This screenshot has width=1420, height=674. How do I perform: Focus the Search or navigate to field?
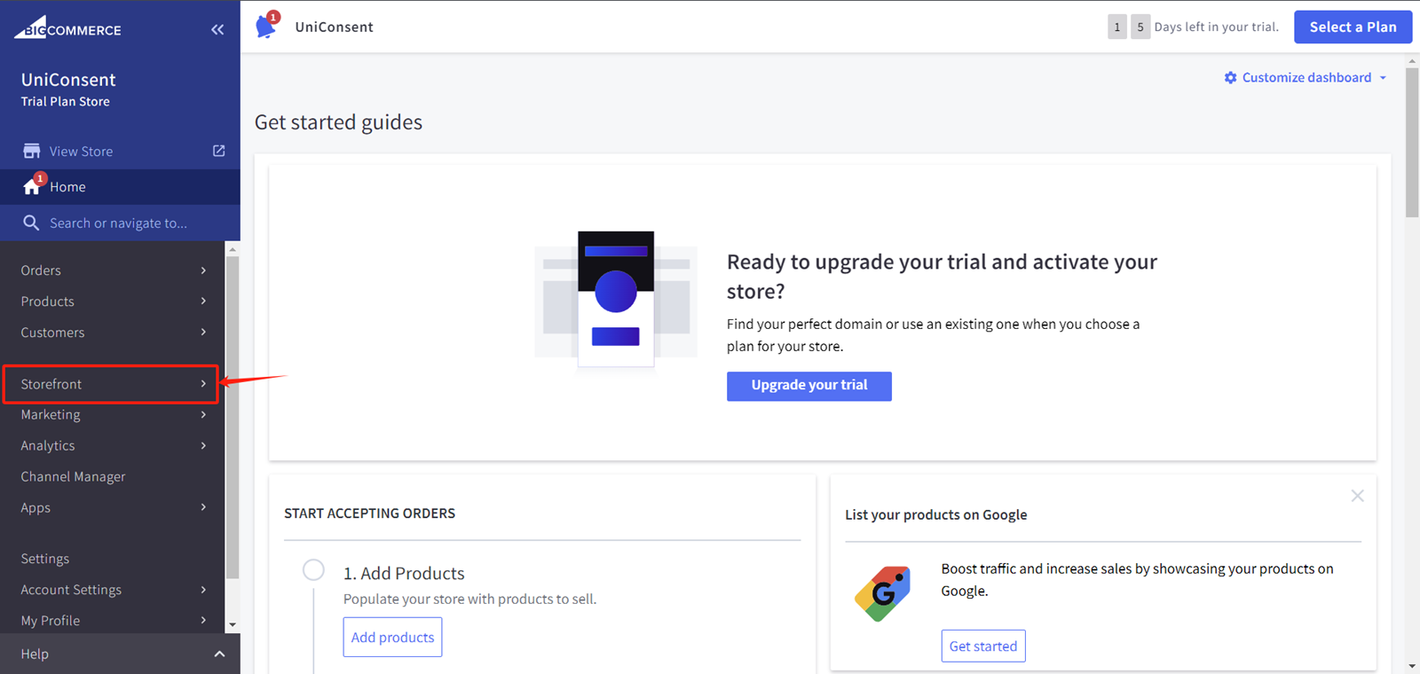click(120, 223)
